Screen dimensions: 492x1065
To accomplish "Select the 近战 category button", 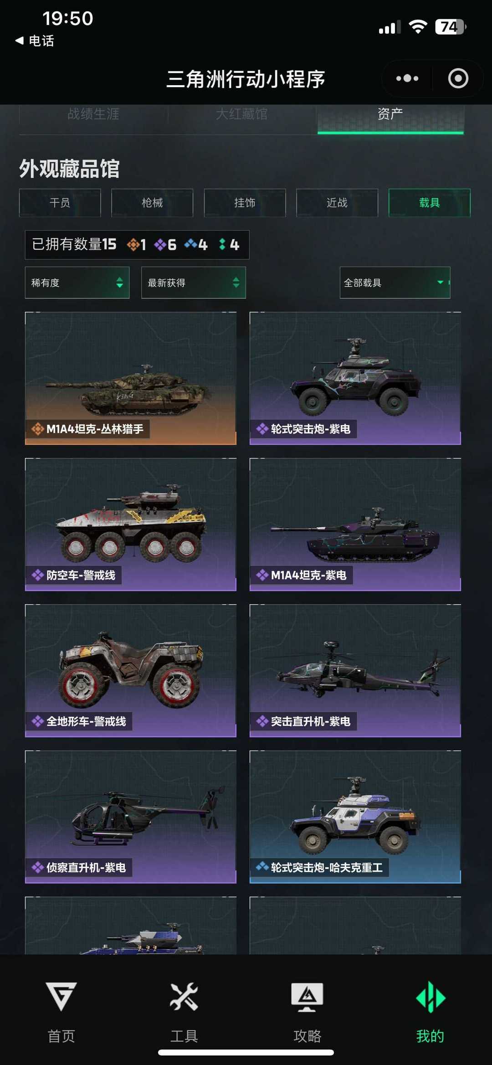I will click(337, 203).
